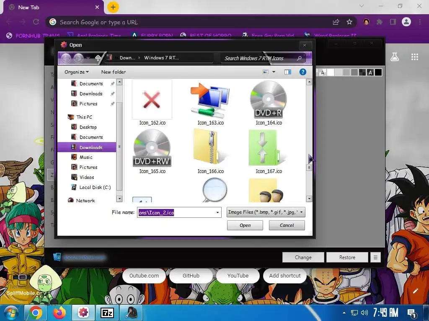Click the search magnifier in dialog
This screenshot has width=429, height=321.
[299, 58]
